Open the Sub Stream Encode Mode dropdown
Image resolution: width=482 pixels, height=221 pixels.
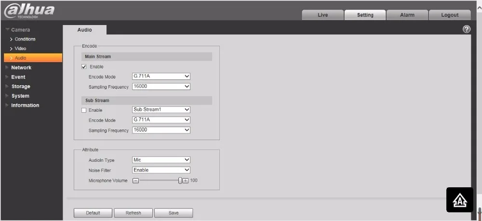pyautogui.click(x=161, y=120)
